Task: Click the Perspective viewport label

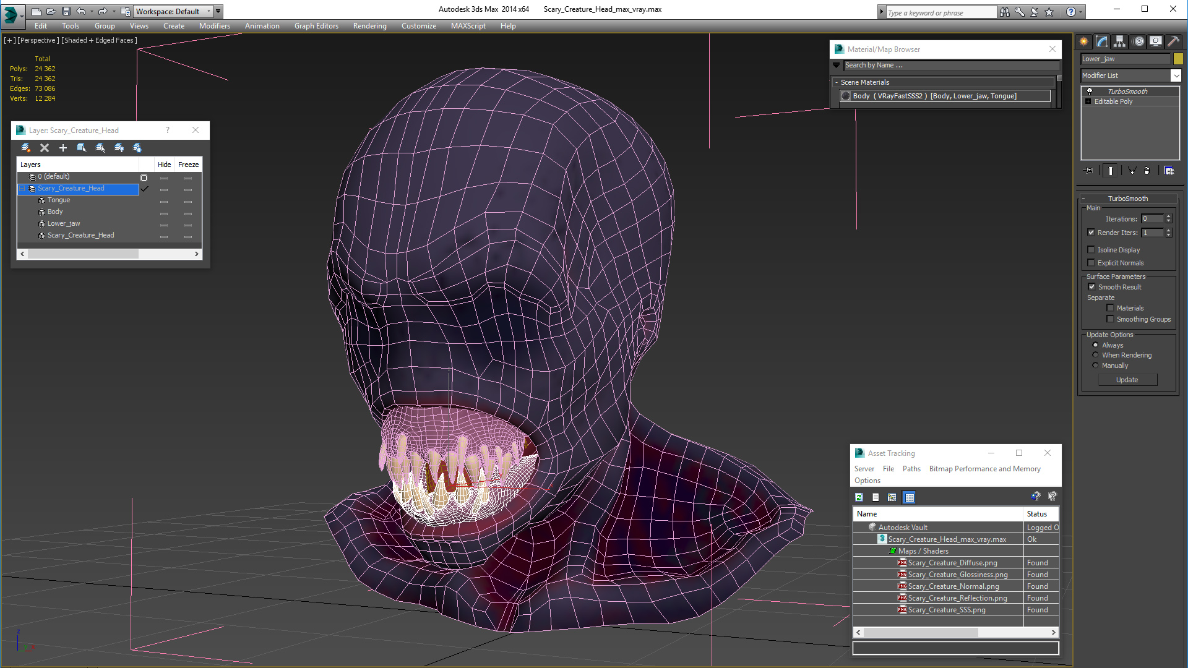Action: tap(38, 40)
